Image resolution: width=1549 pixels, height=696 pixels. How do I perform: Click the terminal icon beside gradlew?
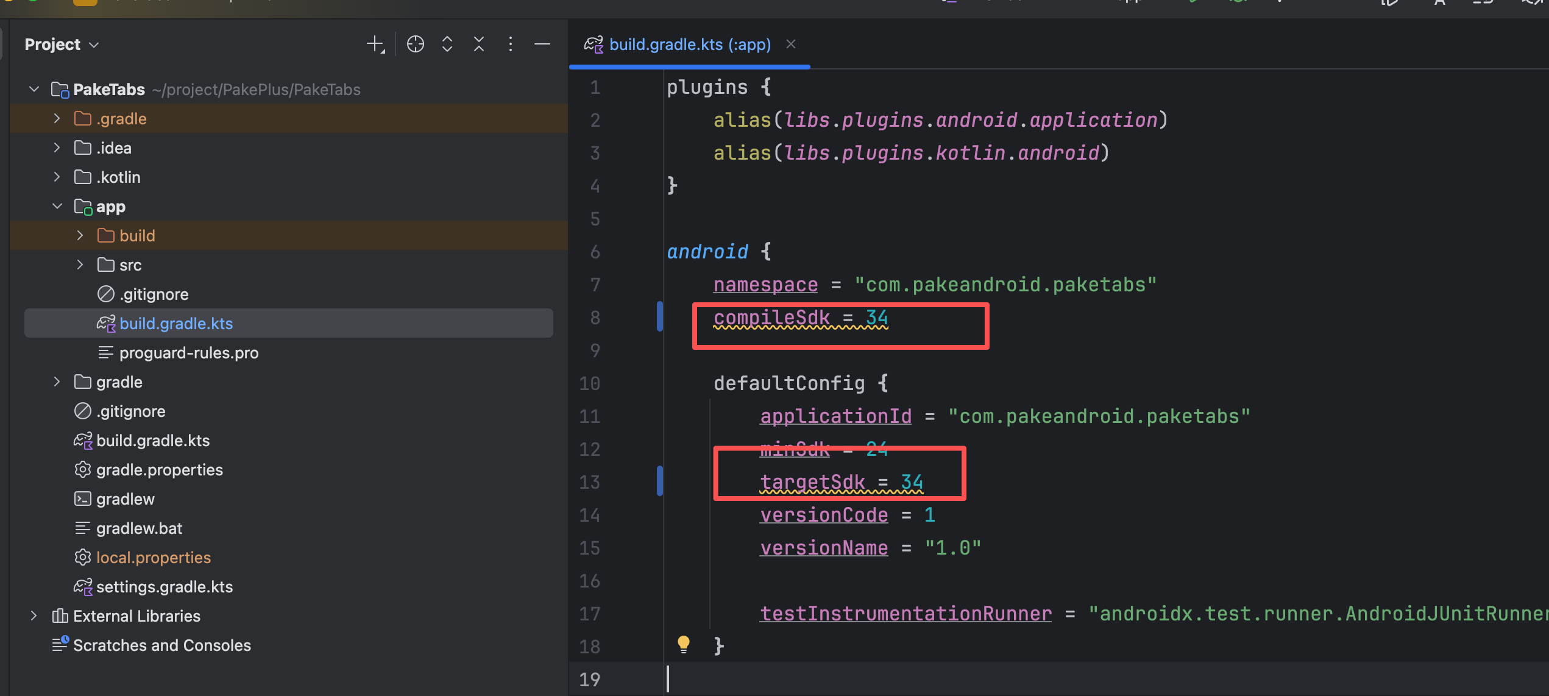click(x=83, y=499)
